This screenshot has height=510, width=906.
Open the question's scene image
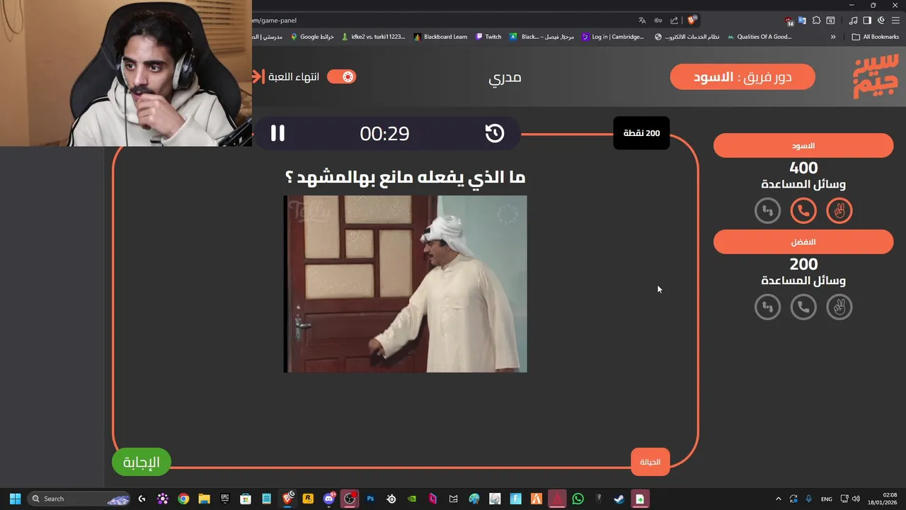406,284
